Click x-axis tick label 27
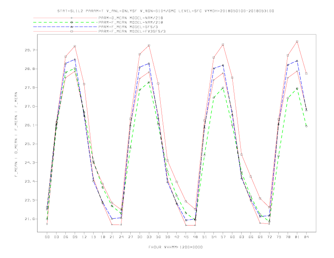The image size is (334, 258). (130, 237)
